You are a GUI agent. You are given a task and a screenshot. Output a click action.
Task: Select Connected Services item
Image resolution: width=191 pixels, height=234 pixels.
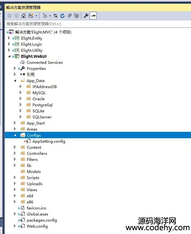pos(45,62)
